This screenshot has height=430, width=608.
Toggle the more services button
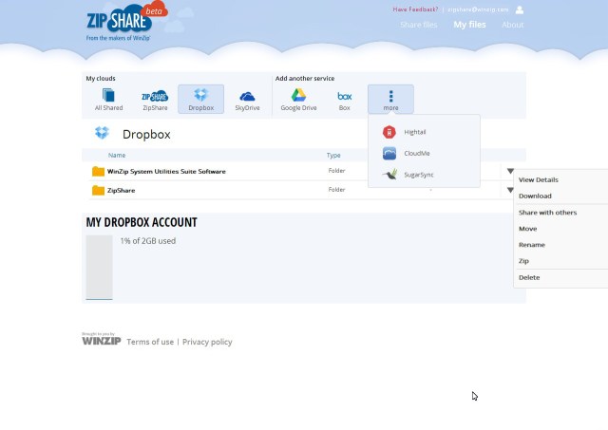[390, 99]
